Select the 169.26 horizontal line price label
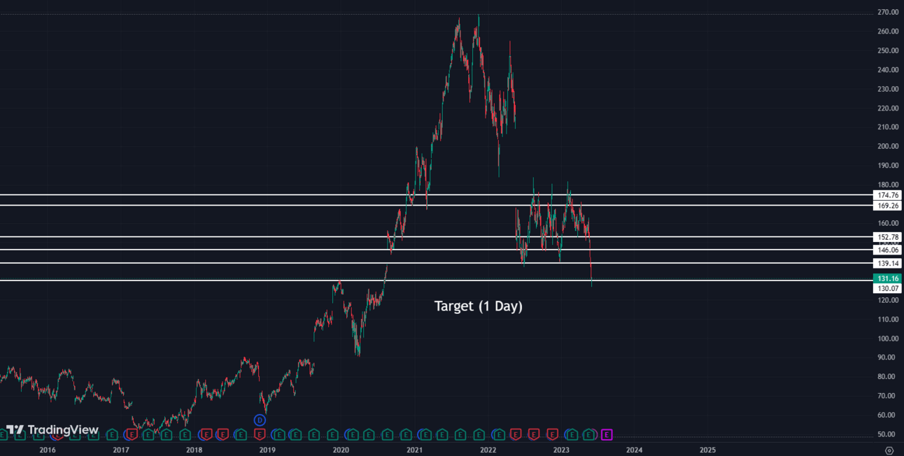904x456 pixels. (x=887, y=206)
